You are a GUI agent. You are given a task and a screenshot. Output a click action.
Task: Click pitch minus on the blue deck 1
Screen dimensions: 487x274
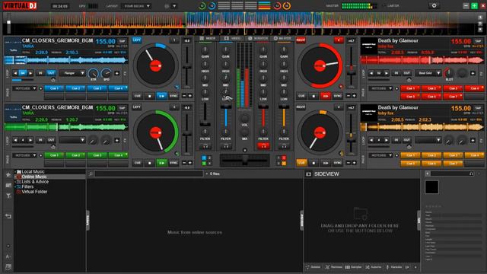[x=184, y=96]
